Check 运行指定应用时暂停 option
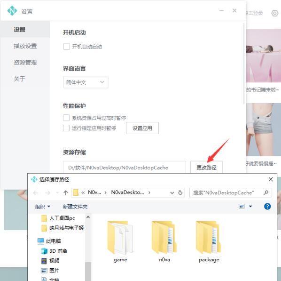The height and width of the screenshot is (281, 281). pos(66,128)
